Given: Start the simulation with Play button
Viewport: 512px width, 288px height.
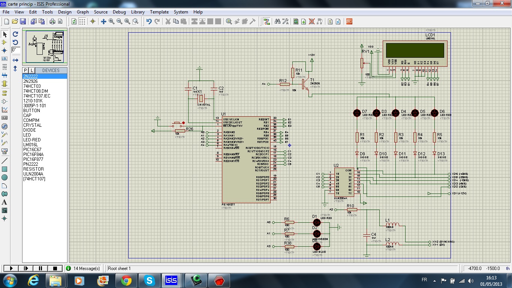Looking at the screenshot, I should [x=11, y=268].
